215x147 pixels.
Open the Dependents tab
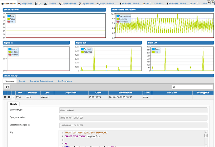[x=86, y=3]
